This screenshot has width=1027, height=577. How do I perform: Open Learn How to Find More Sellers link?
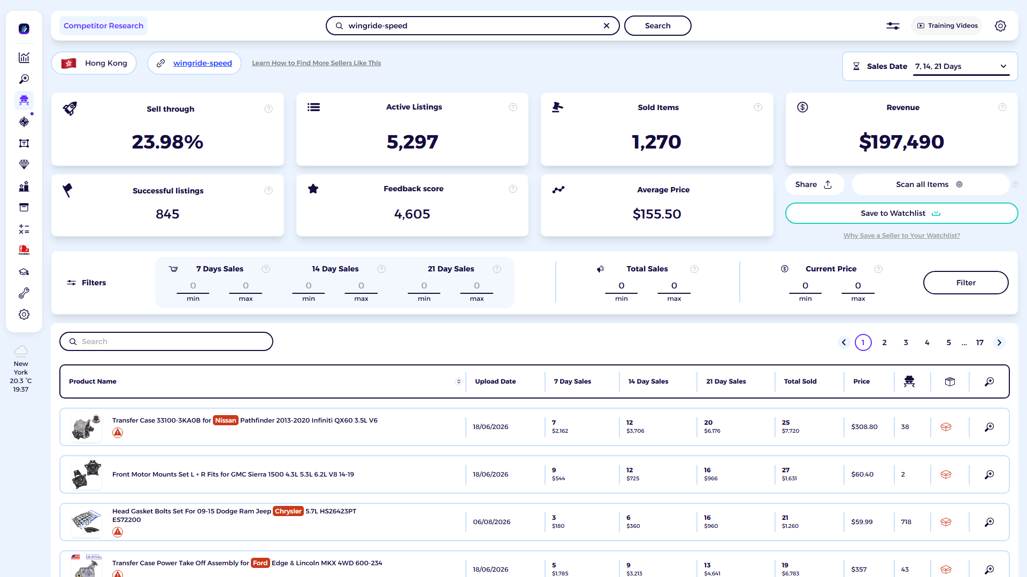(x=316, y=63)
